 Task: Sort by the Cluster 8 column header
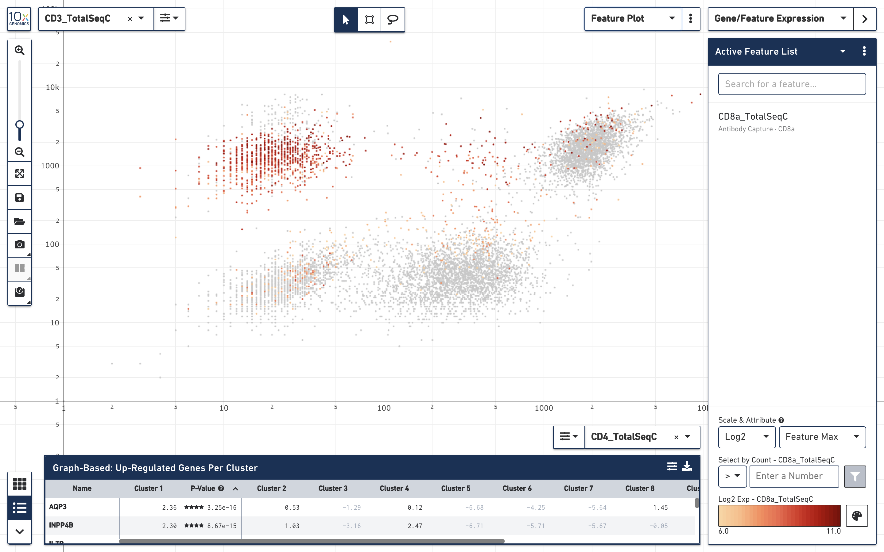tap(640, 489)
